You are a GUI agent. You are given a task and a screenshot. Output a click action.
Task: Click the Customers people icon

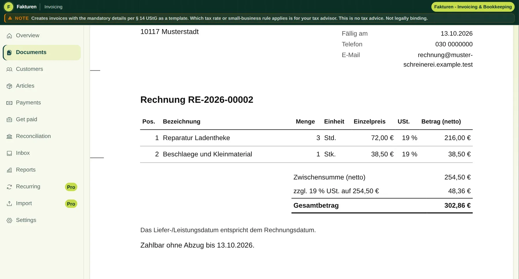(9, 69)
